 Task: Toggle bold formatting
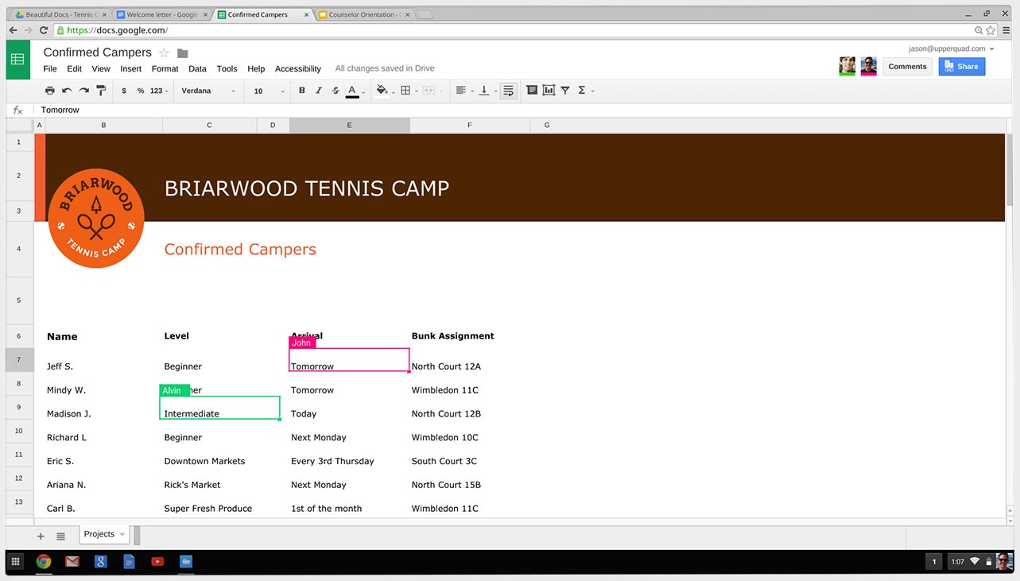(302, 91)
